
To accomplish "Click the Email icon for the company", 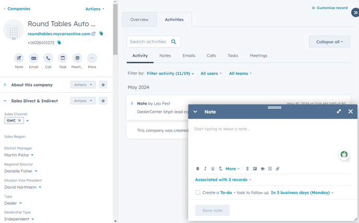I will [33, 58].
